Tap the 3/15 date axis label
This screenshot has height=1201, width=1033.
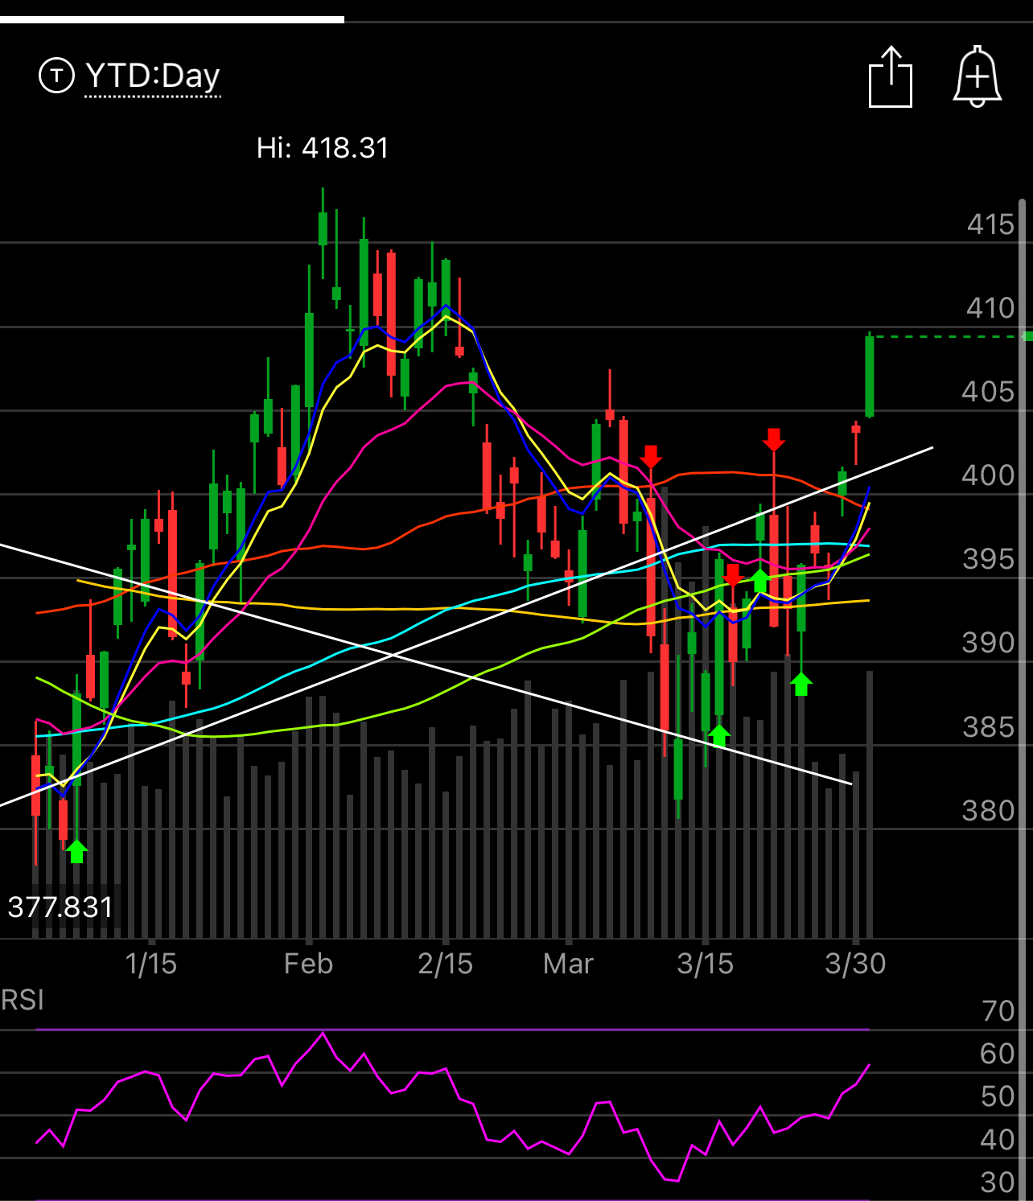coord(706,963)
